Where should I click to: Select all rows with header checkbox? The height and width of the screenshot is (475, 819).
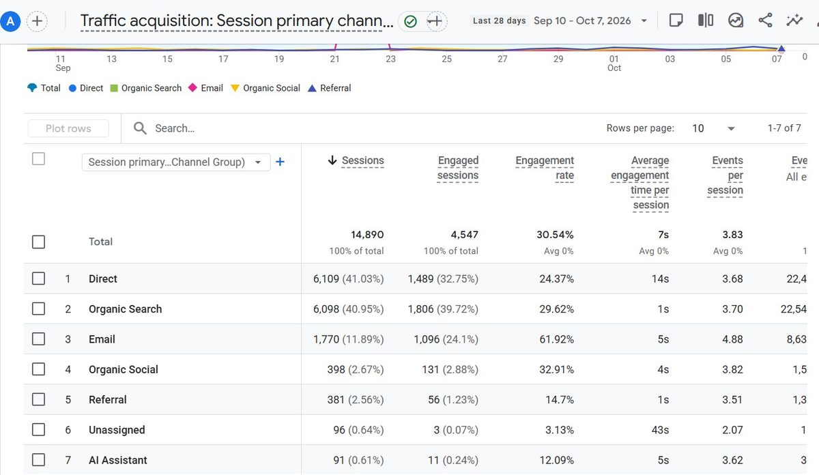[x=39, y=159]
